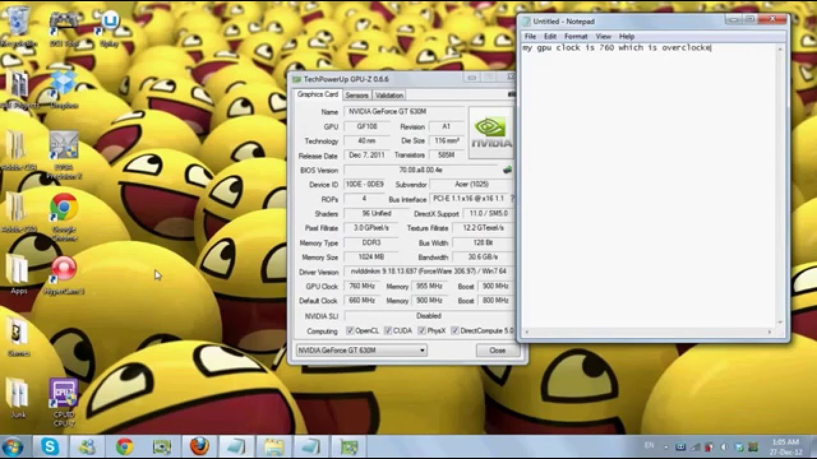The image size is (817, 459).
Task: Click the GPU-Z camera screenshot icon
Action: (511, 94)
